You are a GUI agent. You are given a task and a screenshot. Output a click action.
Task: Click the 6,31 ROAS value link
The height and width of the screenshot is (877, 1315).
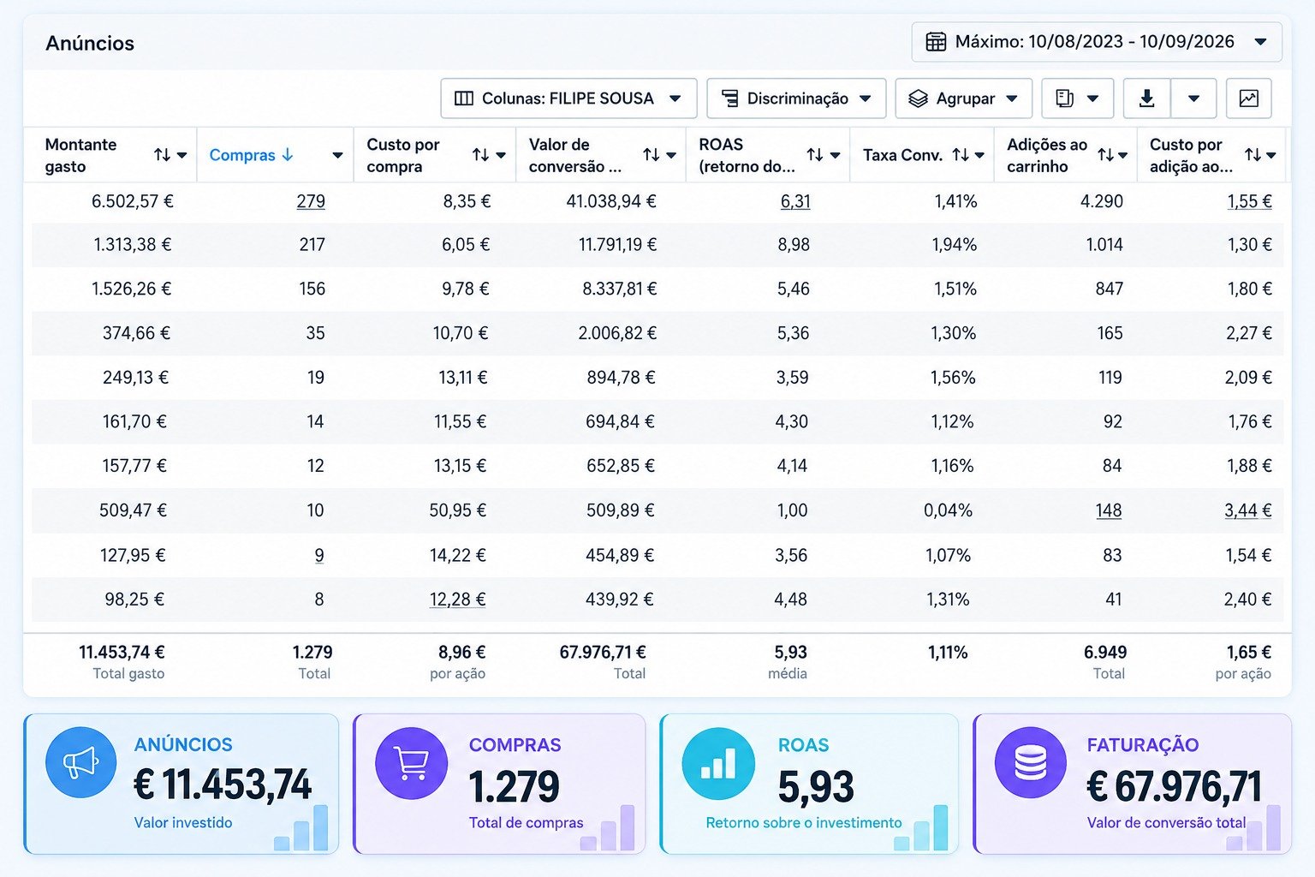pos(795,201)
